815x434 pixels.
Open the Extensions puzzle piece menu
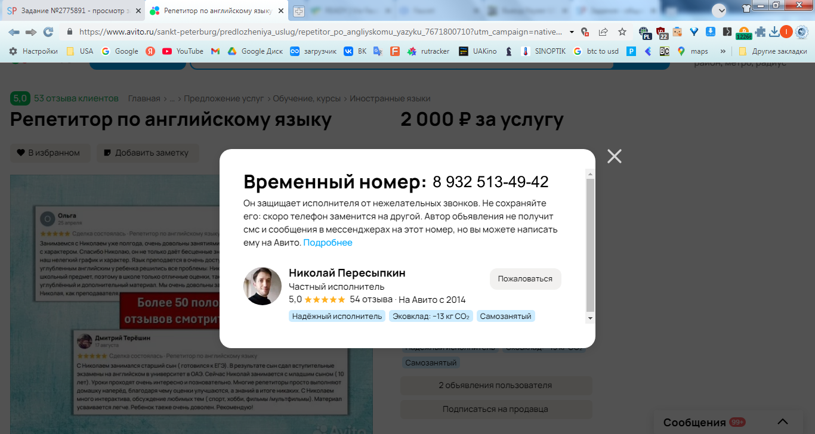pyautogui.click(x=760, y=32)
